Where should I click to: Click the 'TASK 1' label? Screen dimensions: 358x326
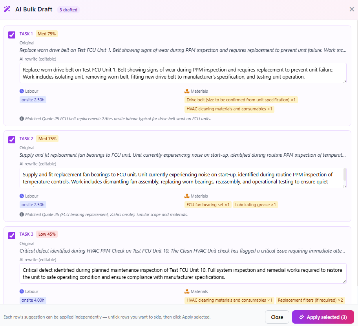[26, 34]
